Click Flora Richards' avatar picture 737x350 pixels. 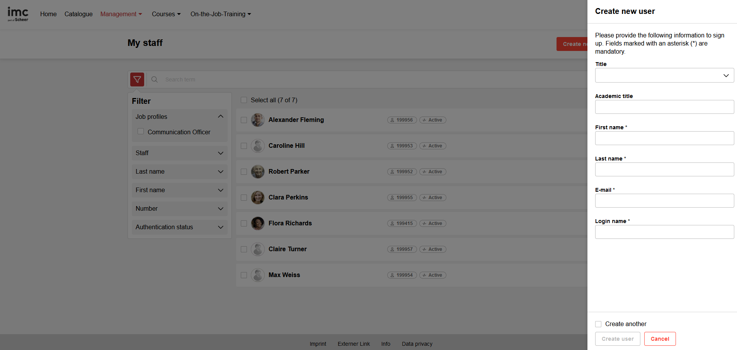click(x=258, y=223)
